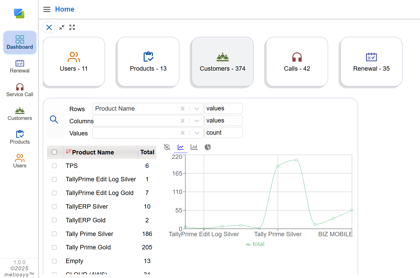Image resolution: width=420 pixels, height=278 pixels.
Task: Click inside the Values combo box
Action: click(x=148, y=133)
